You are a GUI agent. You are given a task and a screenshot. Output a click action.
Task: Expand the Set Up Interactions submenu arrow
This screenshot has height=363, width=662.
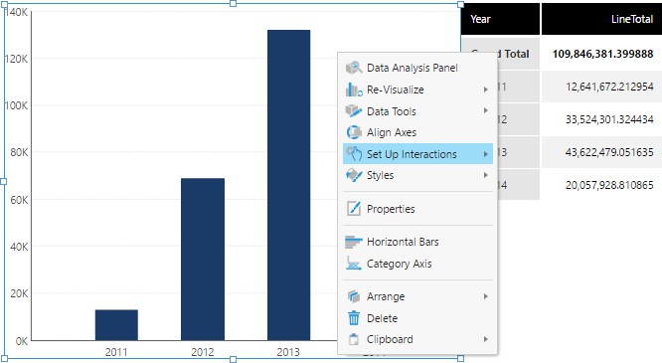point(485,154)
